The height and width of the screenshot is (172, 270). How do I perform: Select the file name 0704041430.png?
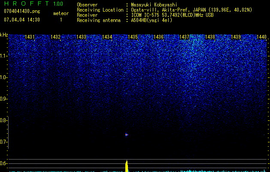pos(22,11)
